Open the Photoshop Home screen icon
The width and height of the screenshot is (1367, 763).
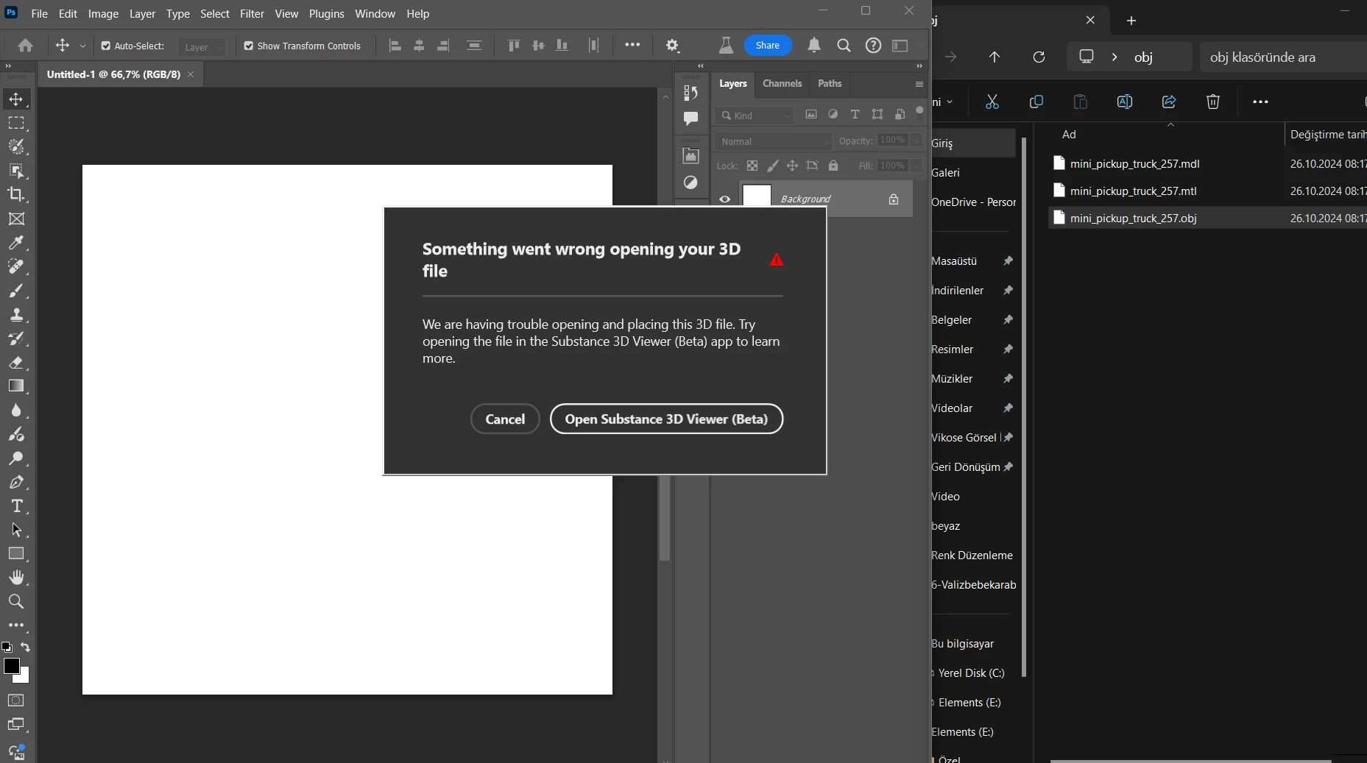click(25, 46)
